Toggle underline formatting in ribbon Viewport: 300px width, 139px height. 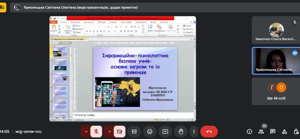[93, 31]
